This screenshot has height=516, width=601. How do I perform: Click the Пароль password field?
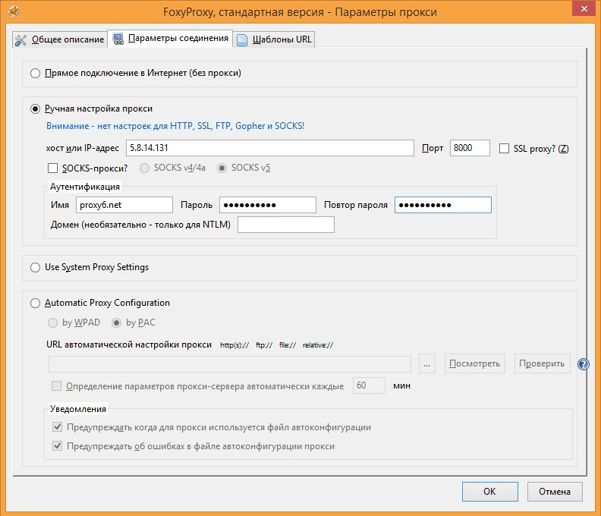coord(267,205)
